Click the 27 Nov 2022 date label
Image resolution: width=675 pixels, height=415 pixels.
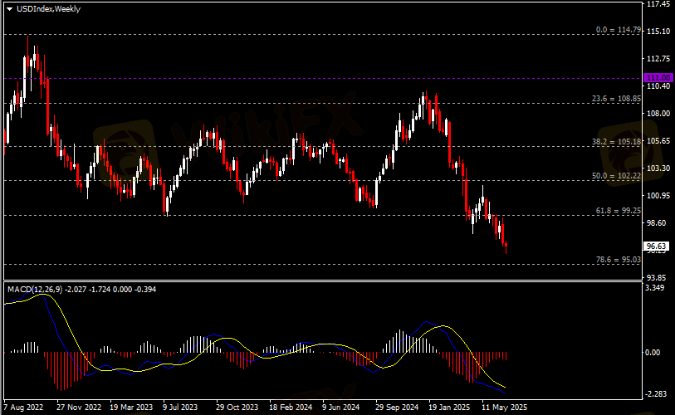[x=79, y=408]
